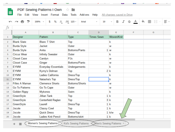Toggle Italic formatting

[123, 22]
